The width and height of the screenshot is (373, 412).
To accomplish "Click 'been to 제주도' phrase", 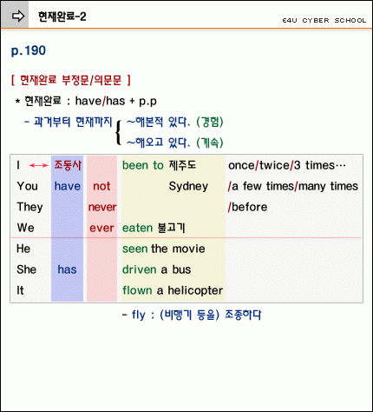I will (x=159, y=165).
